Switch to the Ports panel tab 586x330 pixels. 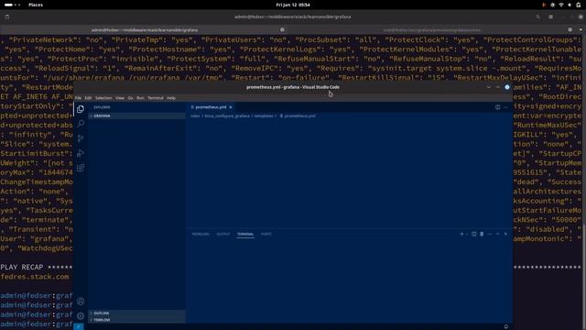266,235
